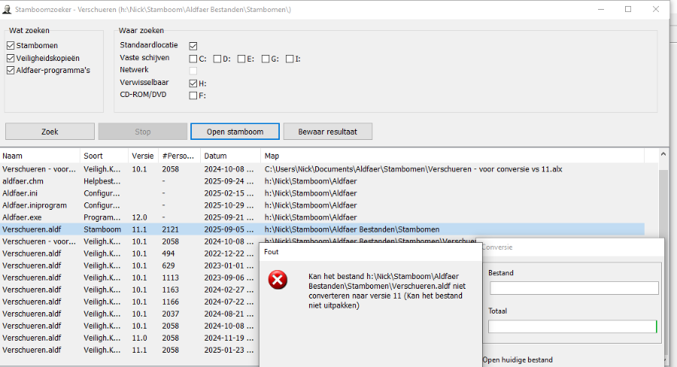Enable the CD-ROM F: drive checkbox
This screenshot has width=677, height=367.
pyautogui.click(x=193, y=96)
